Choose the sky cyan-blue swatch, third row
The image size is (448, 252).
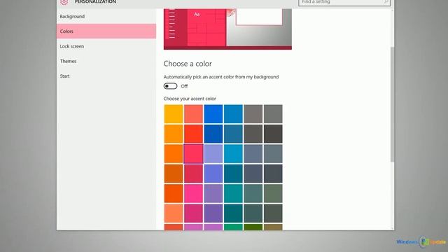pyautogui.click(x=233, y=154)
